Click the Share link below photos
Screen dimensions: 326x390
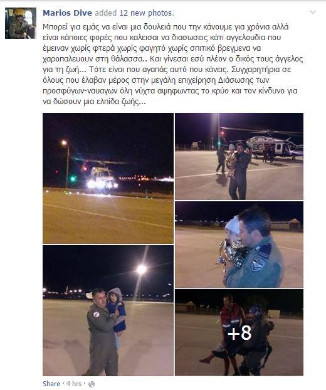pyautogui.click(x=51, y=384)
